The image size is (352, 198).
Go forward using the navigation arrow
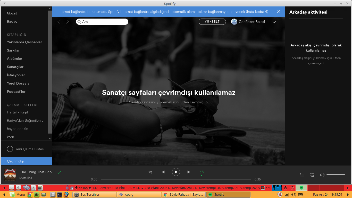pyautogui.click(x=68, y=22)
